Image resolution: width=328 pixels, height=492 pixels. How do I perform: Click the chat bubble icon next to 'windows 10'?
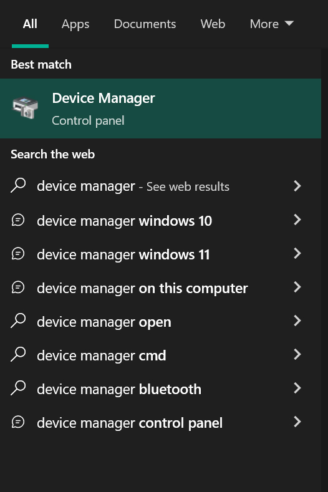18,220
